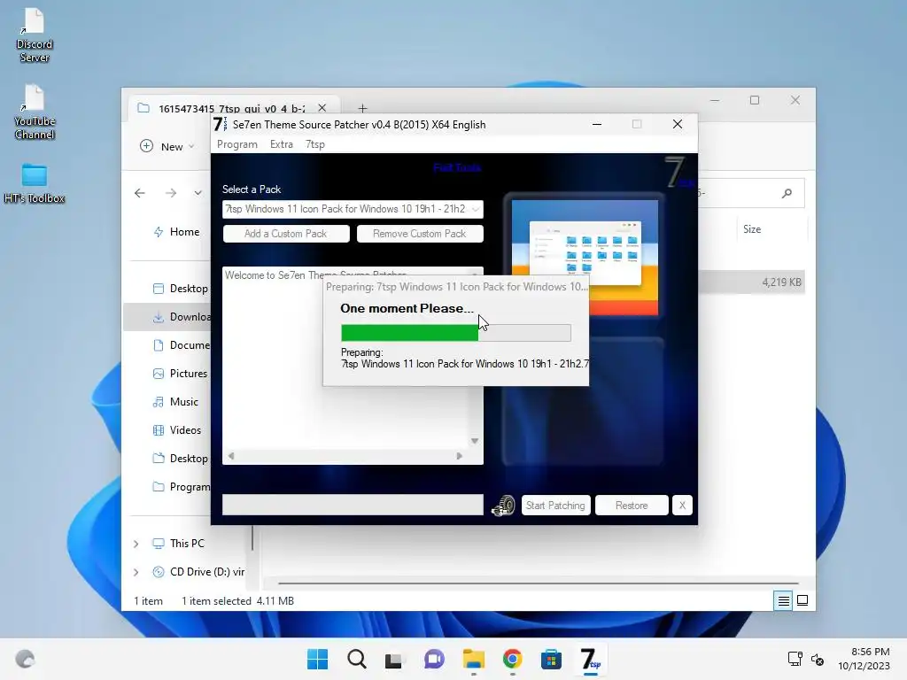
Task: Open Google Chrome from taskbar
Action: (x=512, y=659)
